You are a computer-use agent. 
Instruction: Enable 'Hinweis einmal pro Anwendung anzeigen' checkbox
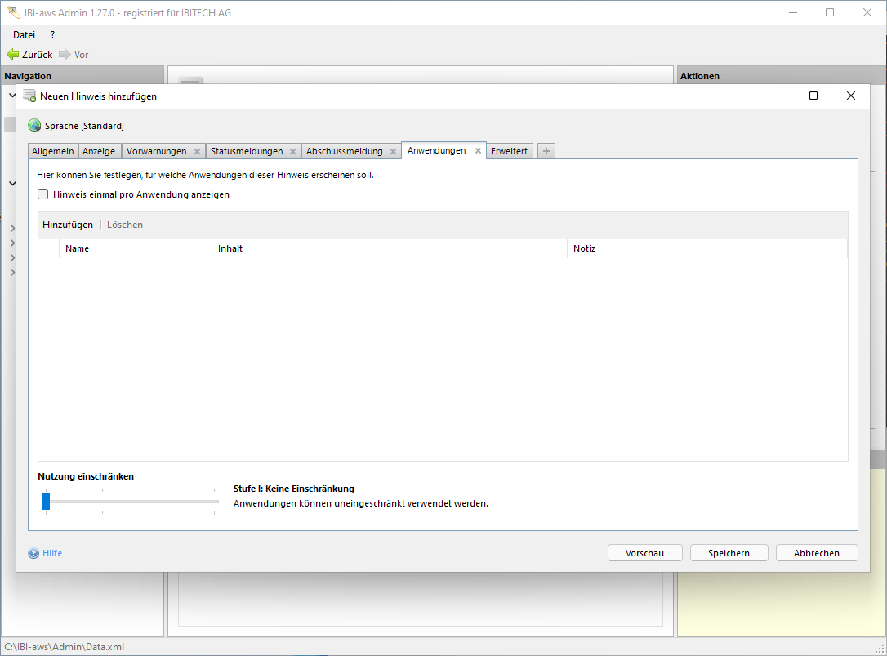[43, 195]
